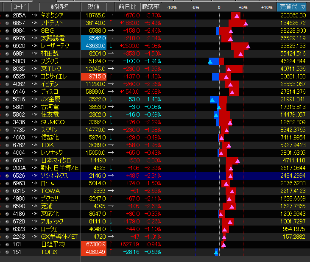Image resolution: width=310 pixels, height=262 pixels.
Task: Select the レゾナック stock name
Action: point(52,153)
